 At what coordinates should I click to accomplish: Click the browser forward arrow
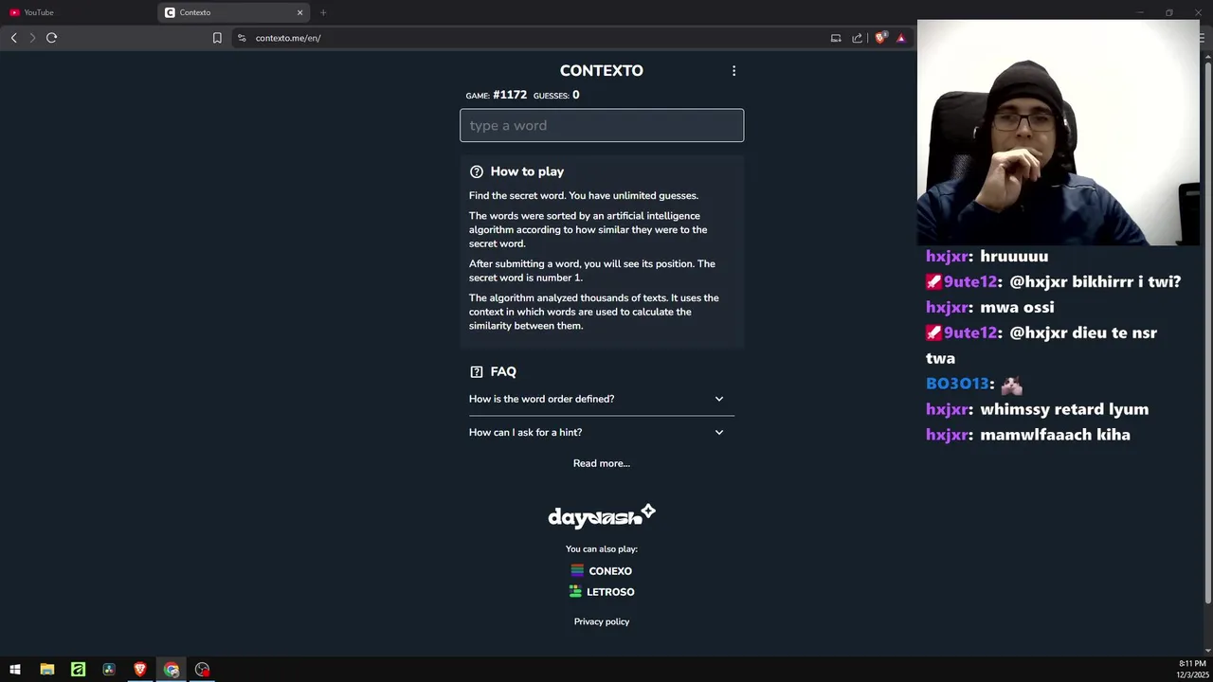coord(31,38)
